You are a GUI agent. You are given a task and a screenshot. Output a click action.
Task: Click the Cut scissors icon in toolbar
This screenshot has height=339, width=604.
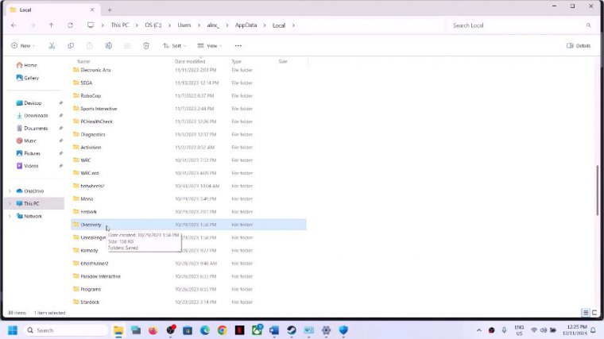point(52,46)
